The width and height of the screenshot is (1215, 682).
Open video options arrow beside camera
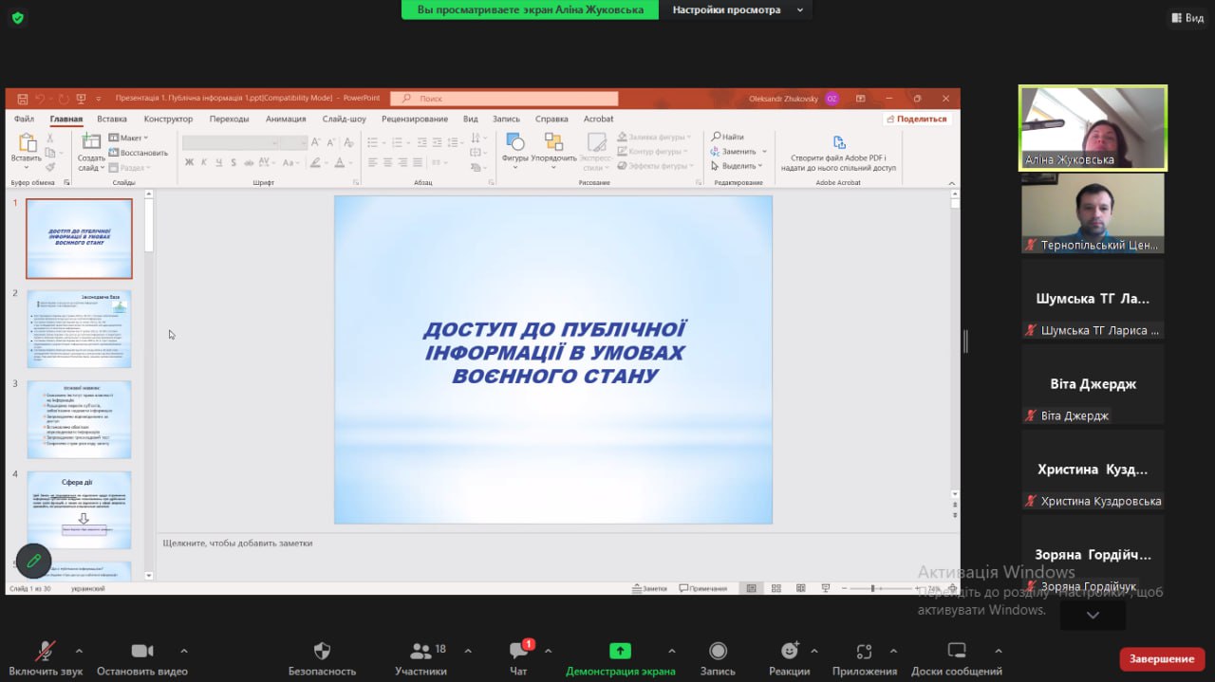pos(184,651)
